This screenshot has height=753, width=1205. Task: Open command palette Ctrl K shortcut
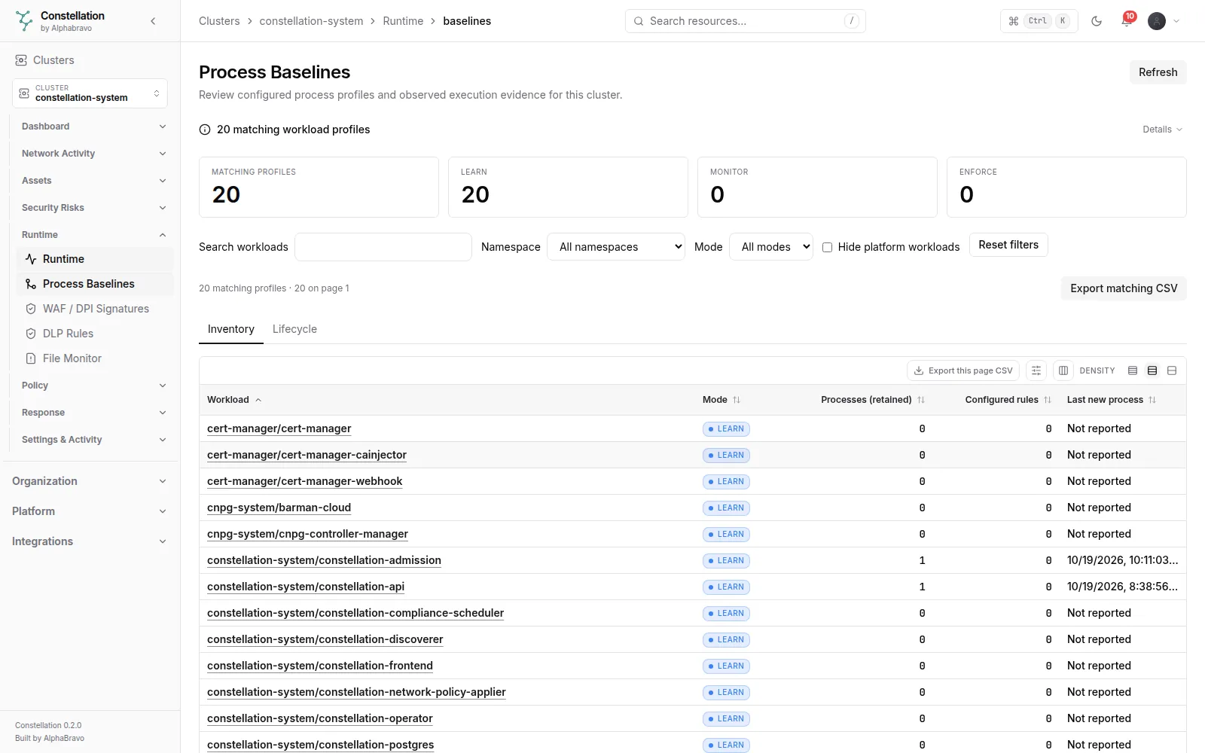[1039, 21]
